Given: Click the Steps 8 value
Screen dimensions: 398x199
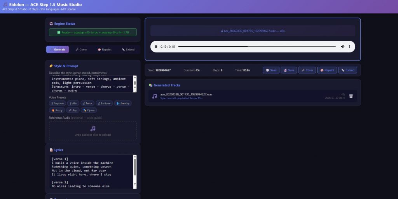Looking at the screenshot, I should pyautogui.click(x=221, y=70).
